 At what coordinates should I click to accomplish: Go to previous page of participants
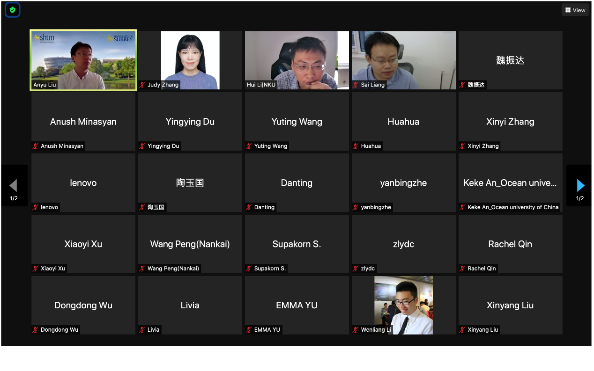click(14, 186)
